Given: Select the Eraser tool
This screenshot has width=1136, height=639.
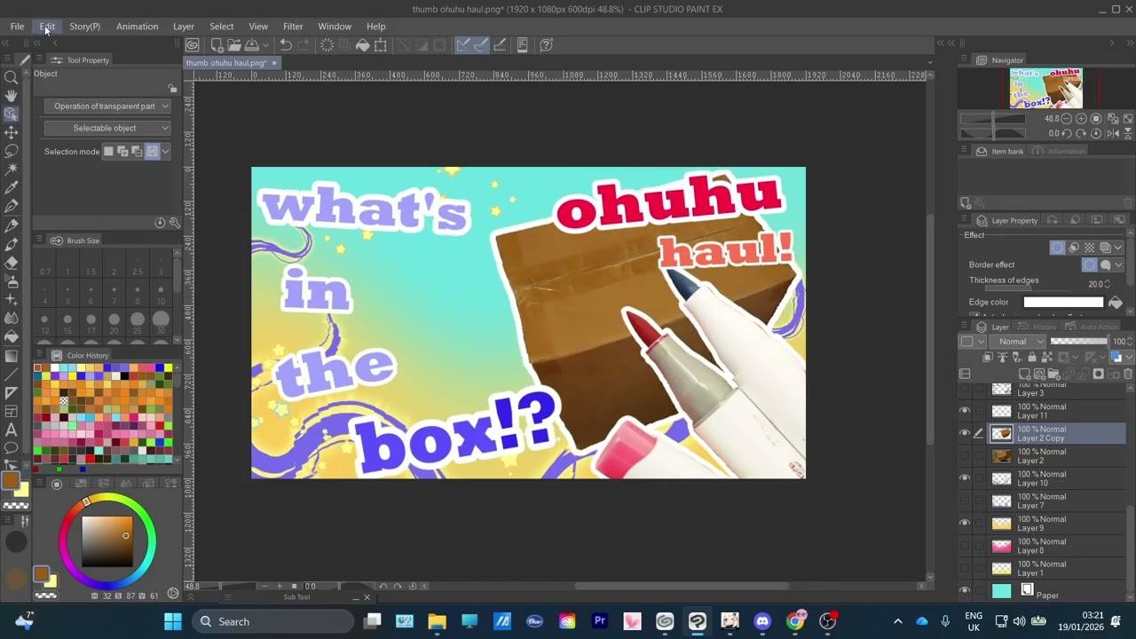Looking at the screenshot, I should pos(12,263).
